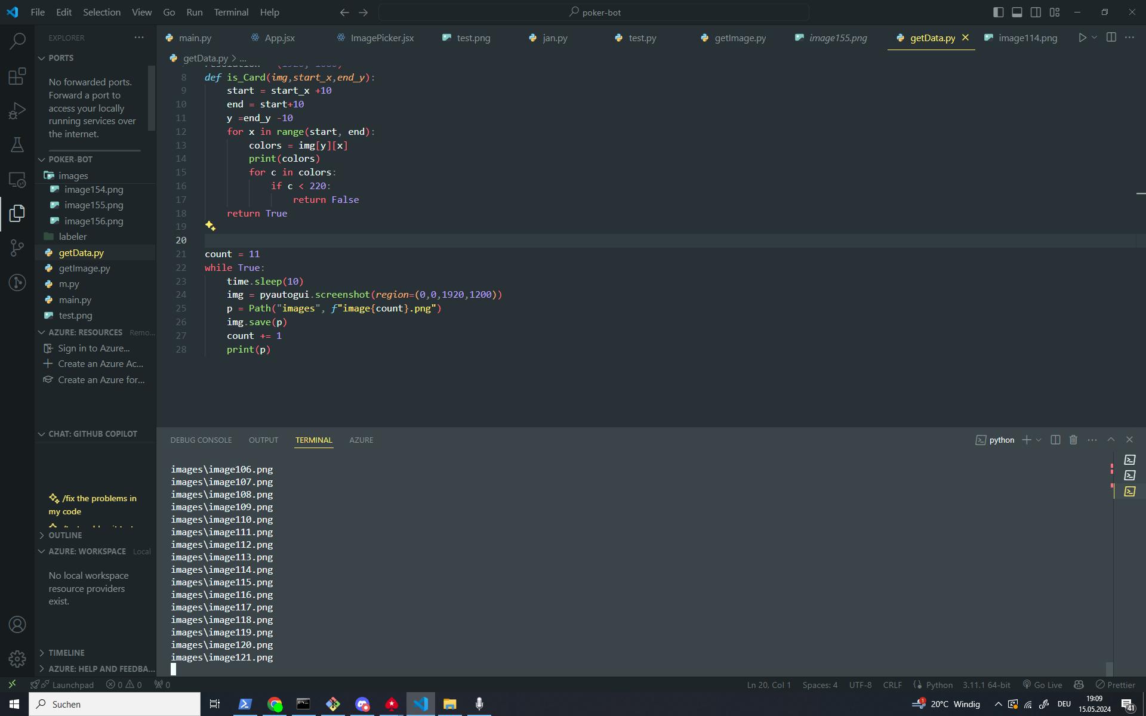Click the fix problems in my code button

pos(93,504)
